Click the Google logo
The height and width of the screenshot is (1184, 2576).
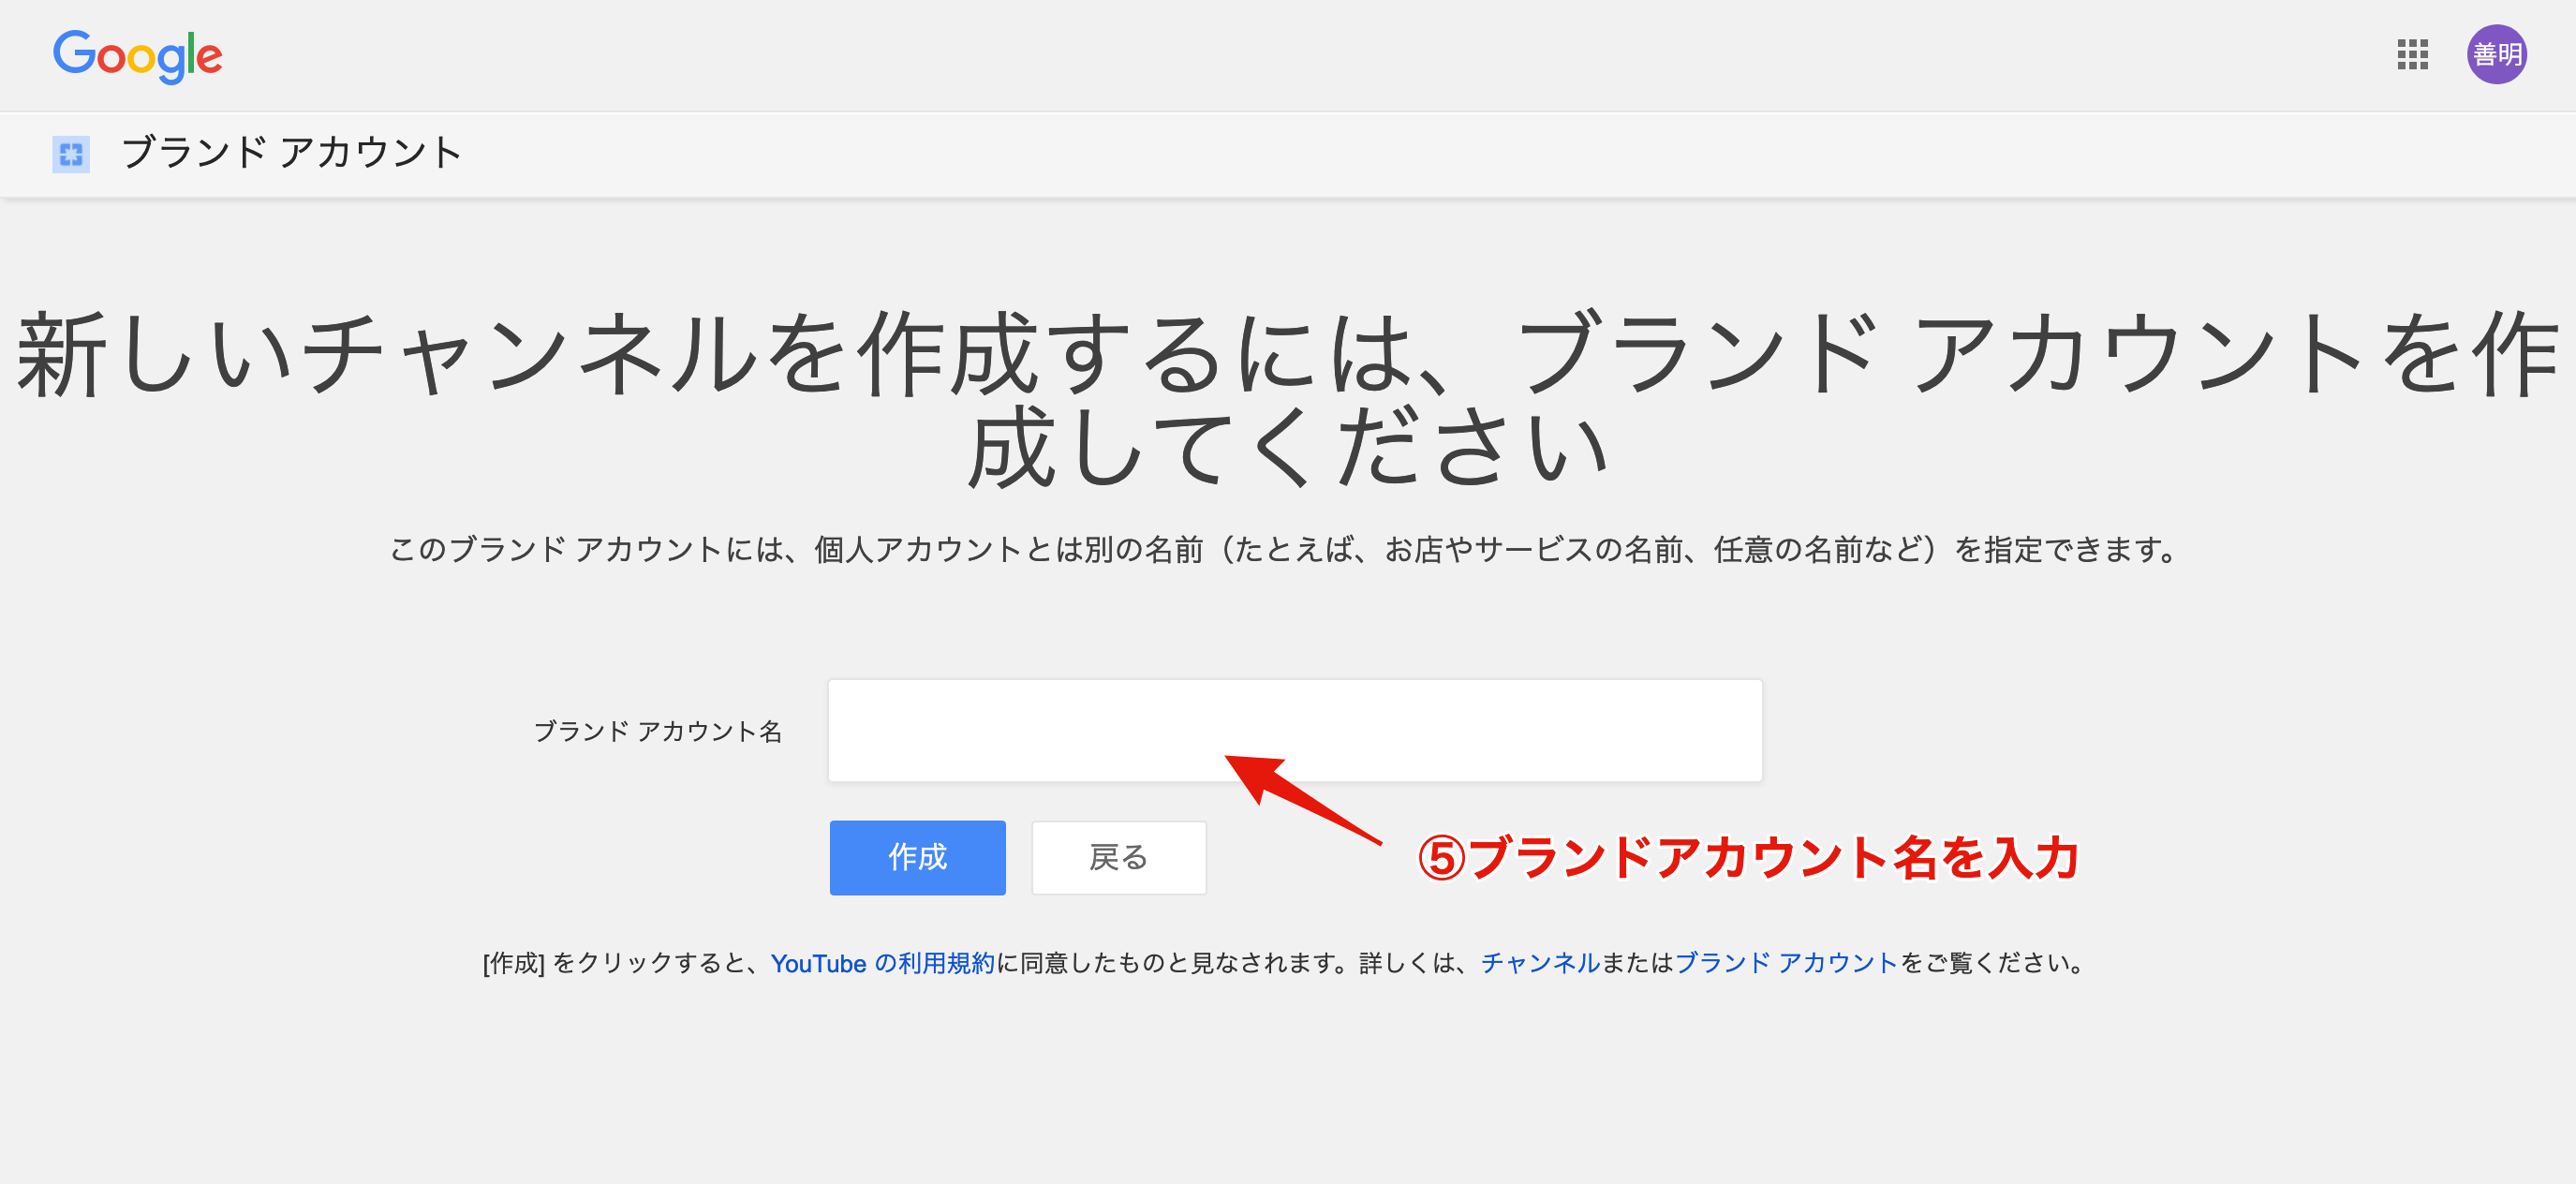(138, 56)
